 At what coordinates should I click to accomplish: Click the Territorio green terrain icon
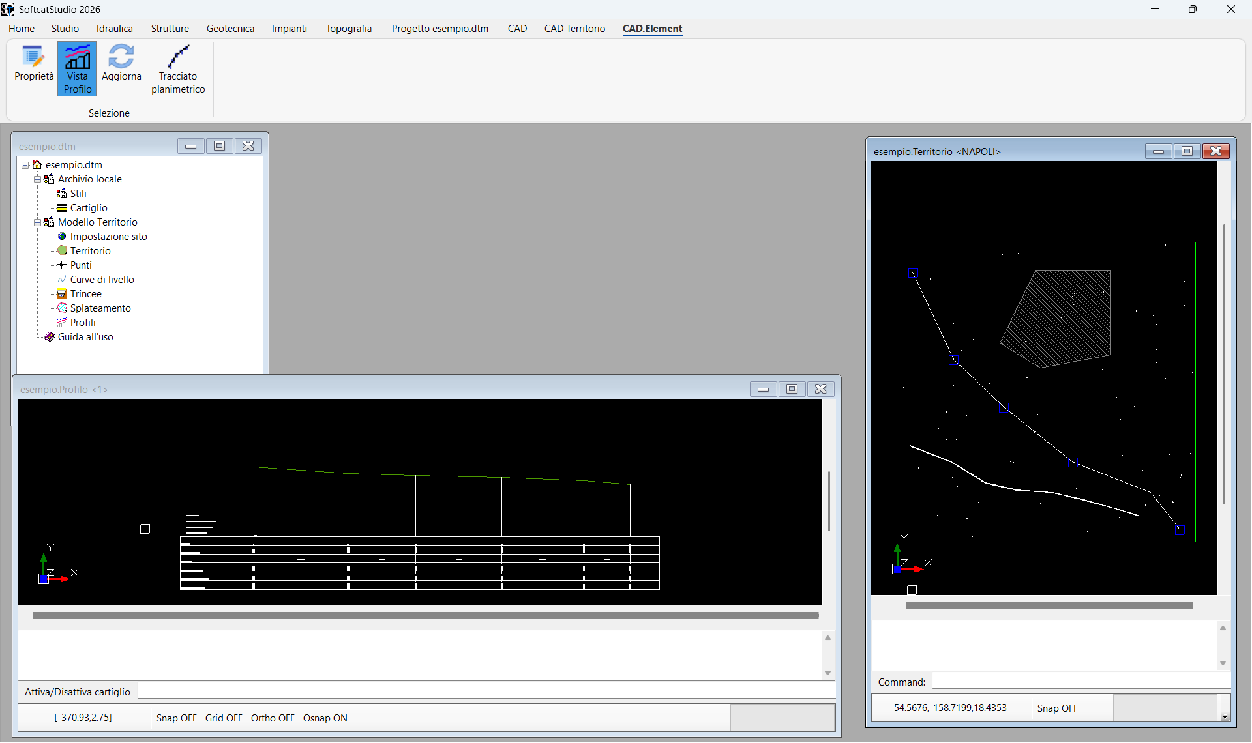tap(62, 251)
